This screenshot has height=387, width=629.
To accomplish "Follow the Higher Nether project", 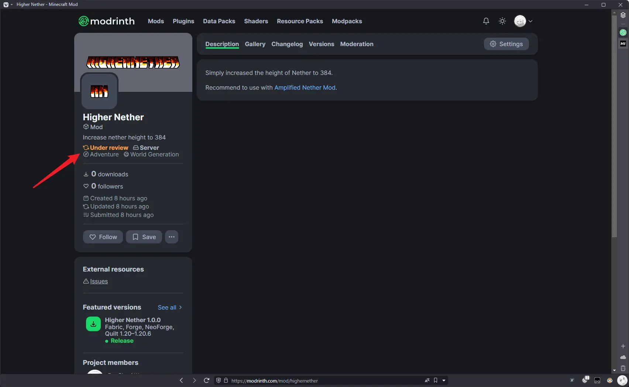I will pos(103,237).
